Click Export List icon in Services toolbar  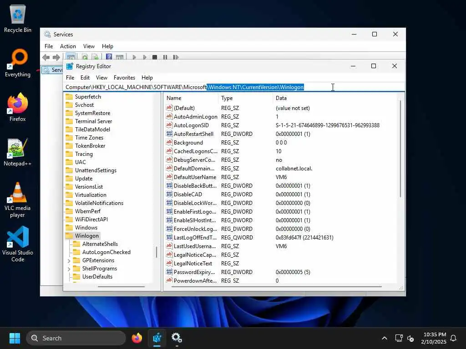click(x=95, y=57)
